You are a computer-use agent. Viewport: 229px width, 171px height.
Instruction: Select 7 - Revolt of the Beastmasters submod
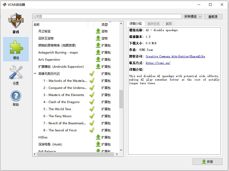coord(76,123)
